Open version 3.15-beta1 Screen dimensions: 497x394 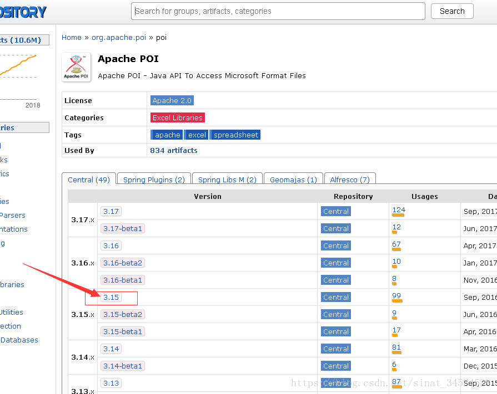coord(123,331)
